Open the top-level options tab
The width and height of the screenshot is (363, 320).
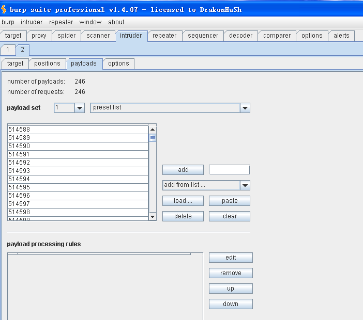click(x=312, y=36)
